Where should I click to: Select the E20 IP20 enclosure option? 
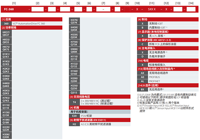(x=74, y=116)
